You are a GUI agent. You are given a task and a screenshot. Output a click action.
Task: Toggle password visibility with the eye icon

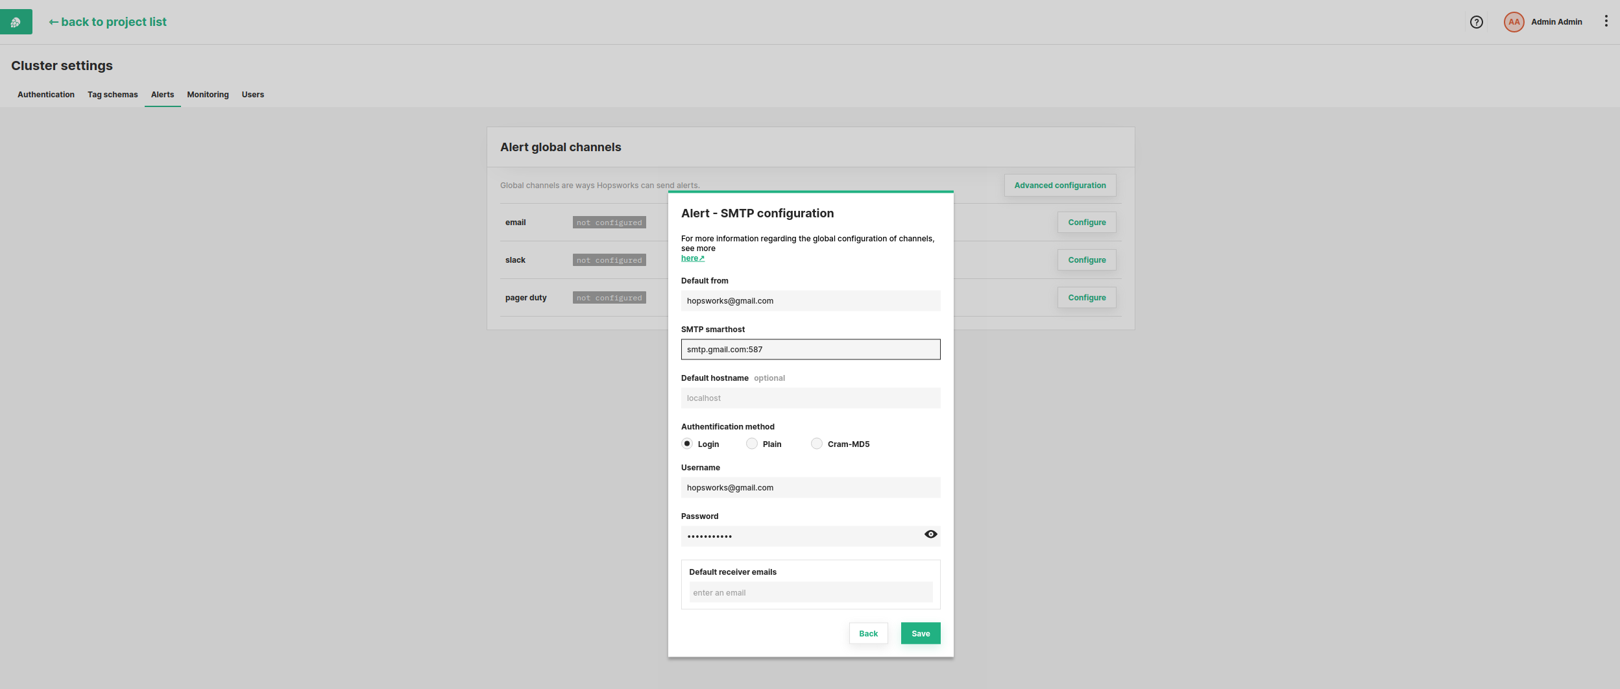tap(930, 534)
